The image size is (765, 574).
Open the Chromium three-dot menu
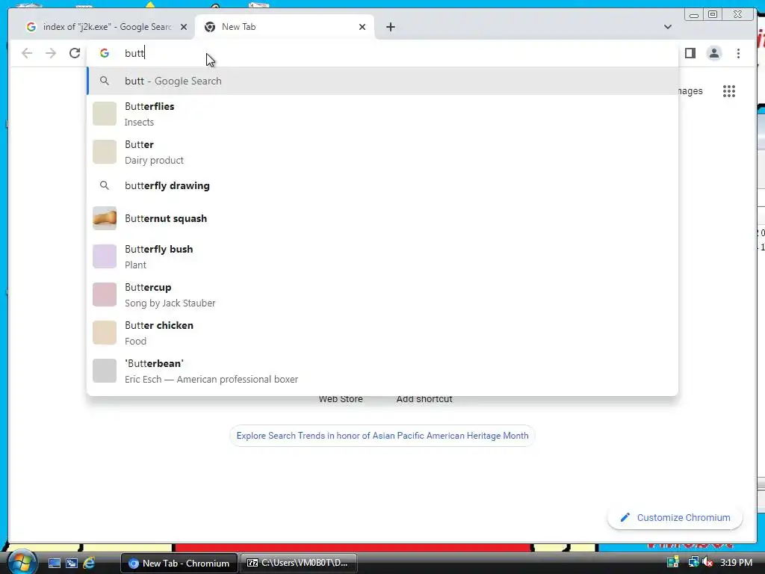[738, 53]
